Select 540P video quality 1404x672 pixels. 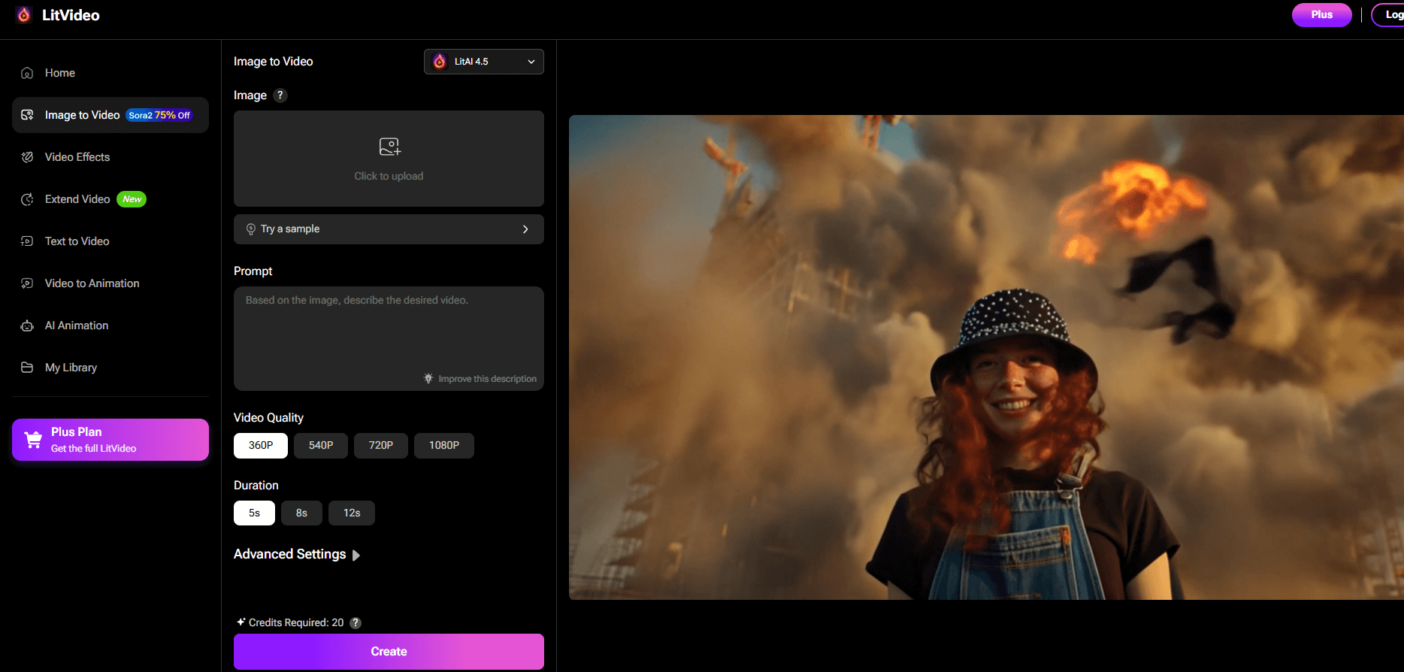click(x=321, y=446)
